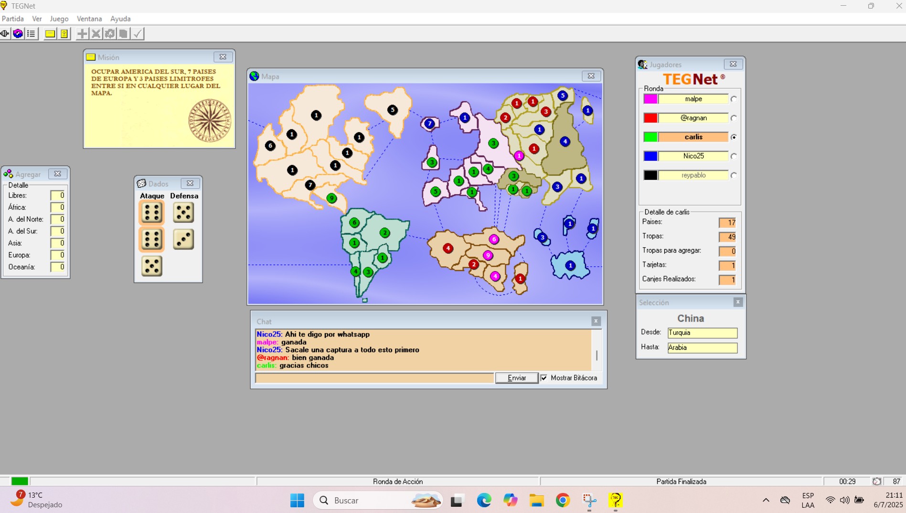Click the Oceanía value field

[x=57, y=267]
